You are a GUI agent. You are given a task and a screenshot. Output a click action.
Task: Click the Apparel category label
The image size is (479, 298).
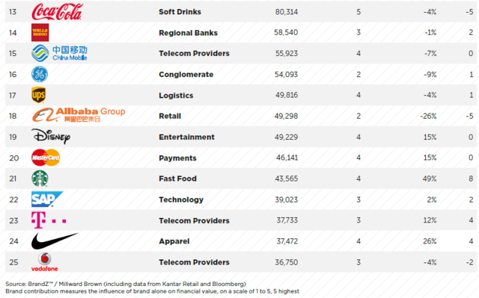(174, 241)
